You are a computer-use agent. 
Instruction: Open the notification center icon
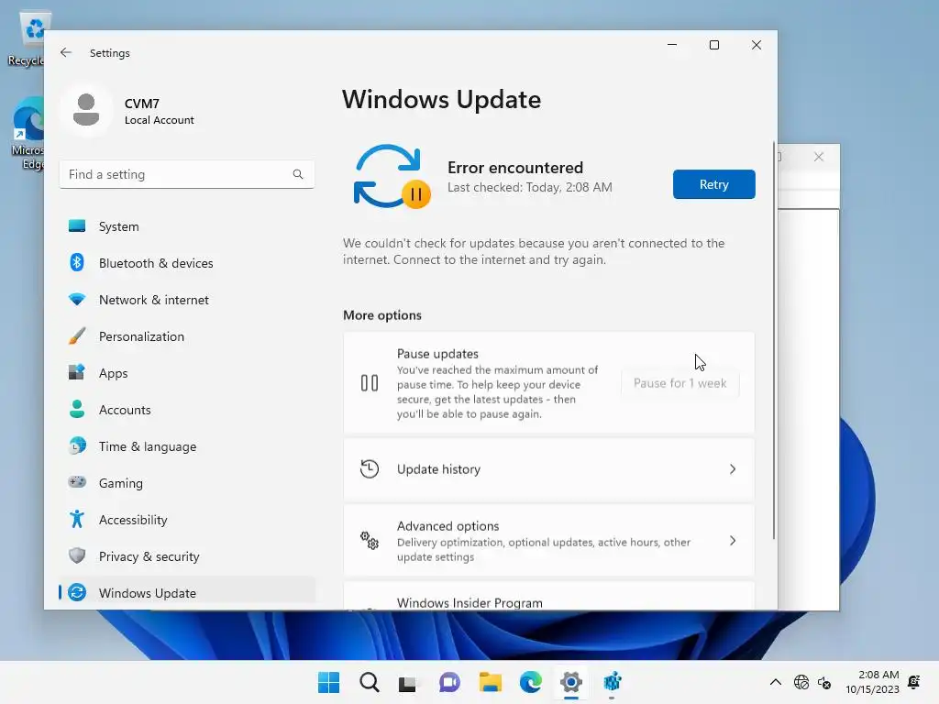click(x=914, y=682)
